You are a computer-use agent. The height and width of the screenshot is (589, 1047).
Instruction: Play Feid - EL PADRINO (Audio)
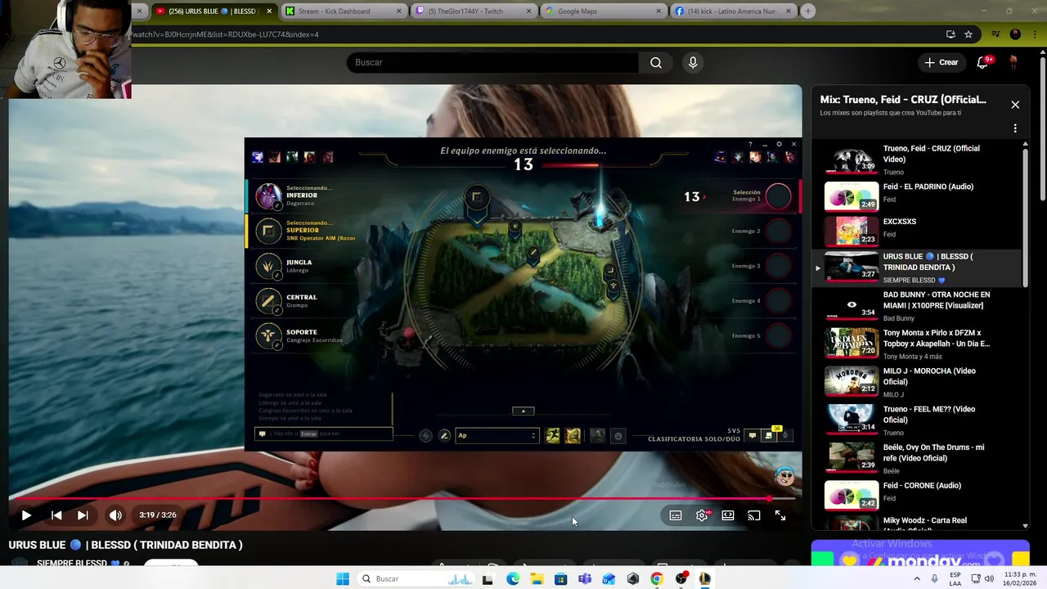click(x=916, y=196)
